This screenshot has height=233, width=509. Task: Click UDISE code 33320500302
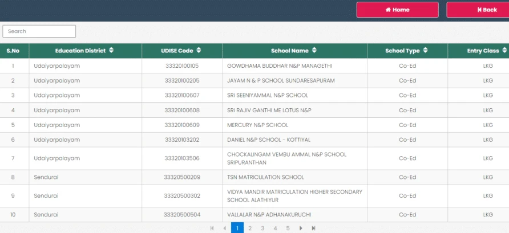[x=182, y=196]
